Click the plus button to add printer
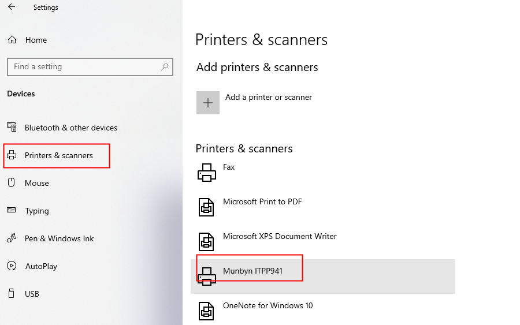Image resolution: width=520 pixels, height=325 pixels. (208, 103)
